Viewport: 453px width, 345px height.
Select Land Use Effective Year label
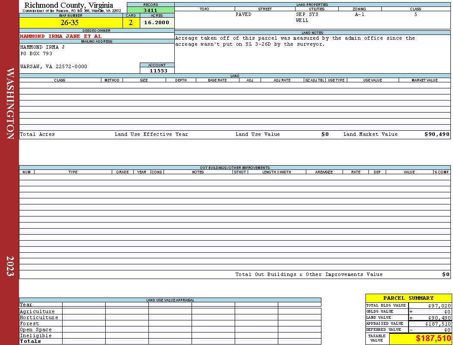(151, 134)
